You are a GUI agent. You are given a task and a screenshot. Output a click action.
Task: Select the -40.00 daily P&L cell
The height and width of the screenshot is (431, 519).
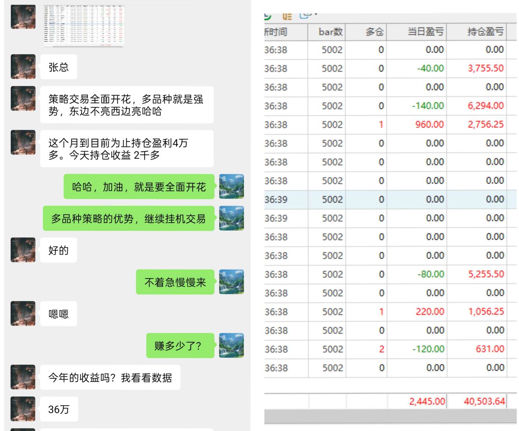(416, 68)
